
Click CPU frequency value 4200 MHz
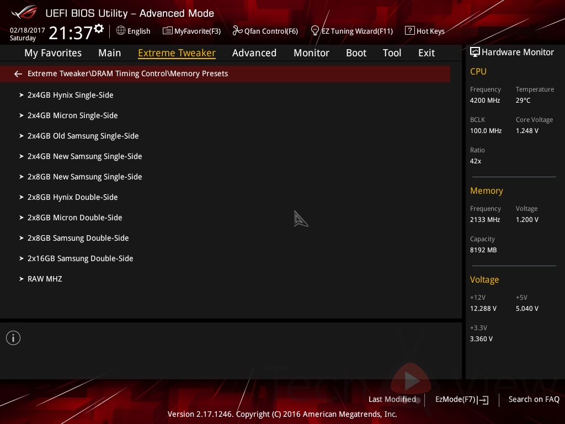[484, 100]
